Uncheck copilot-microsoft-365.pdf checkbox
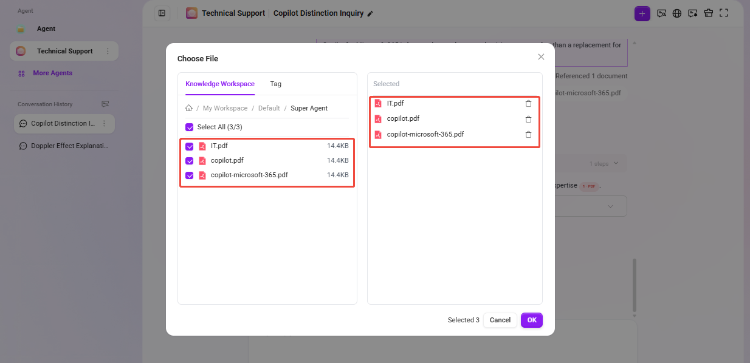The width and height of the screenshot is (750, 363). [x=190, y=175]
